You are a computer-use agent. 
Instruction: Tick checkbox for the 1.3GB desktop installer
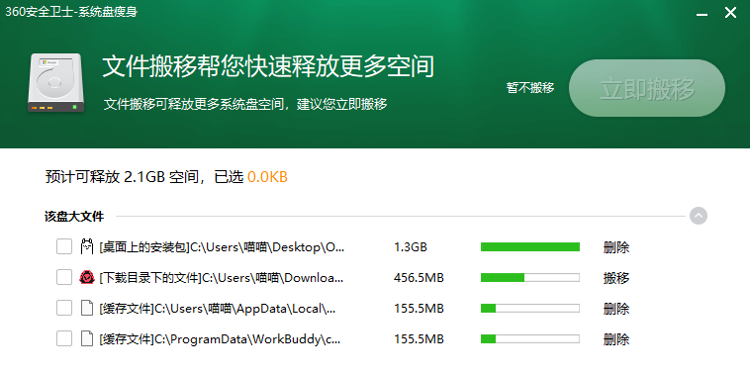pos(64,246)
